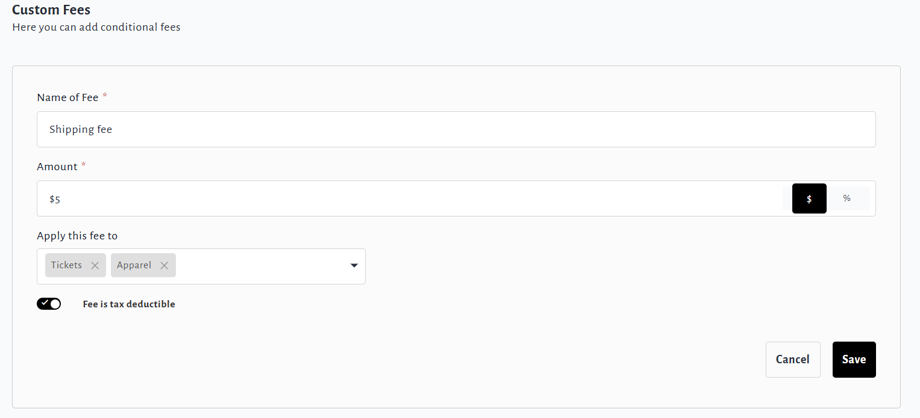Remove the Tickets tag with its X
The image size is (920, 418).
[x=95, y=265]
